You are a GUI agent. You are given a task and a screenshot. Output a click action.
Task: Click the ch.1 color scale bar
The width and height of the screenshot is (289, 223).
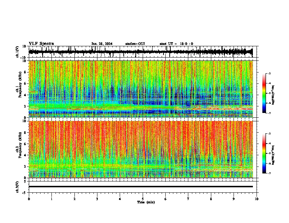(264, 93)
